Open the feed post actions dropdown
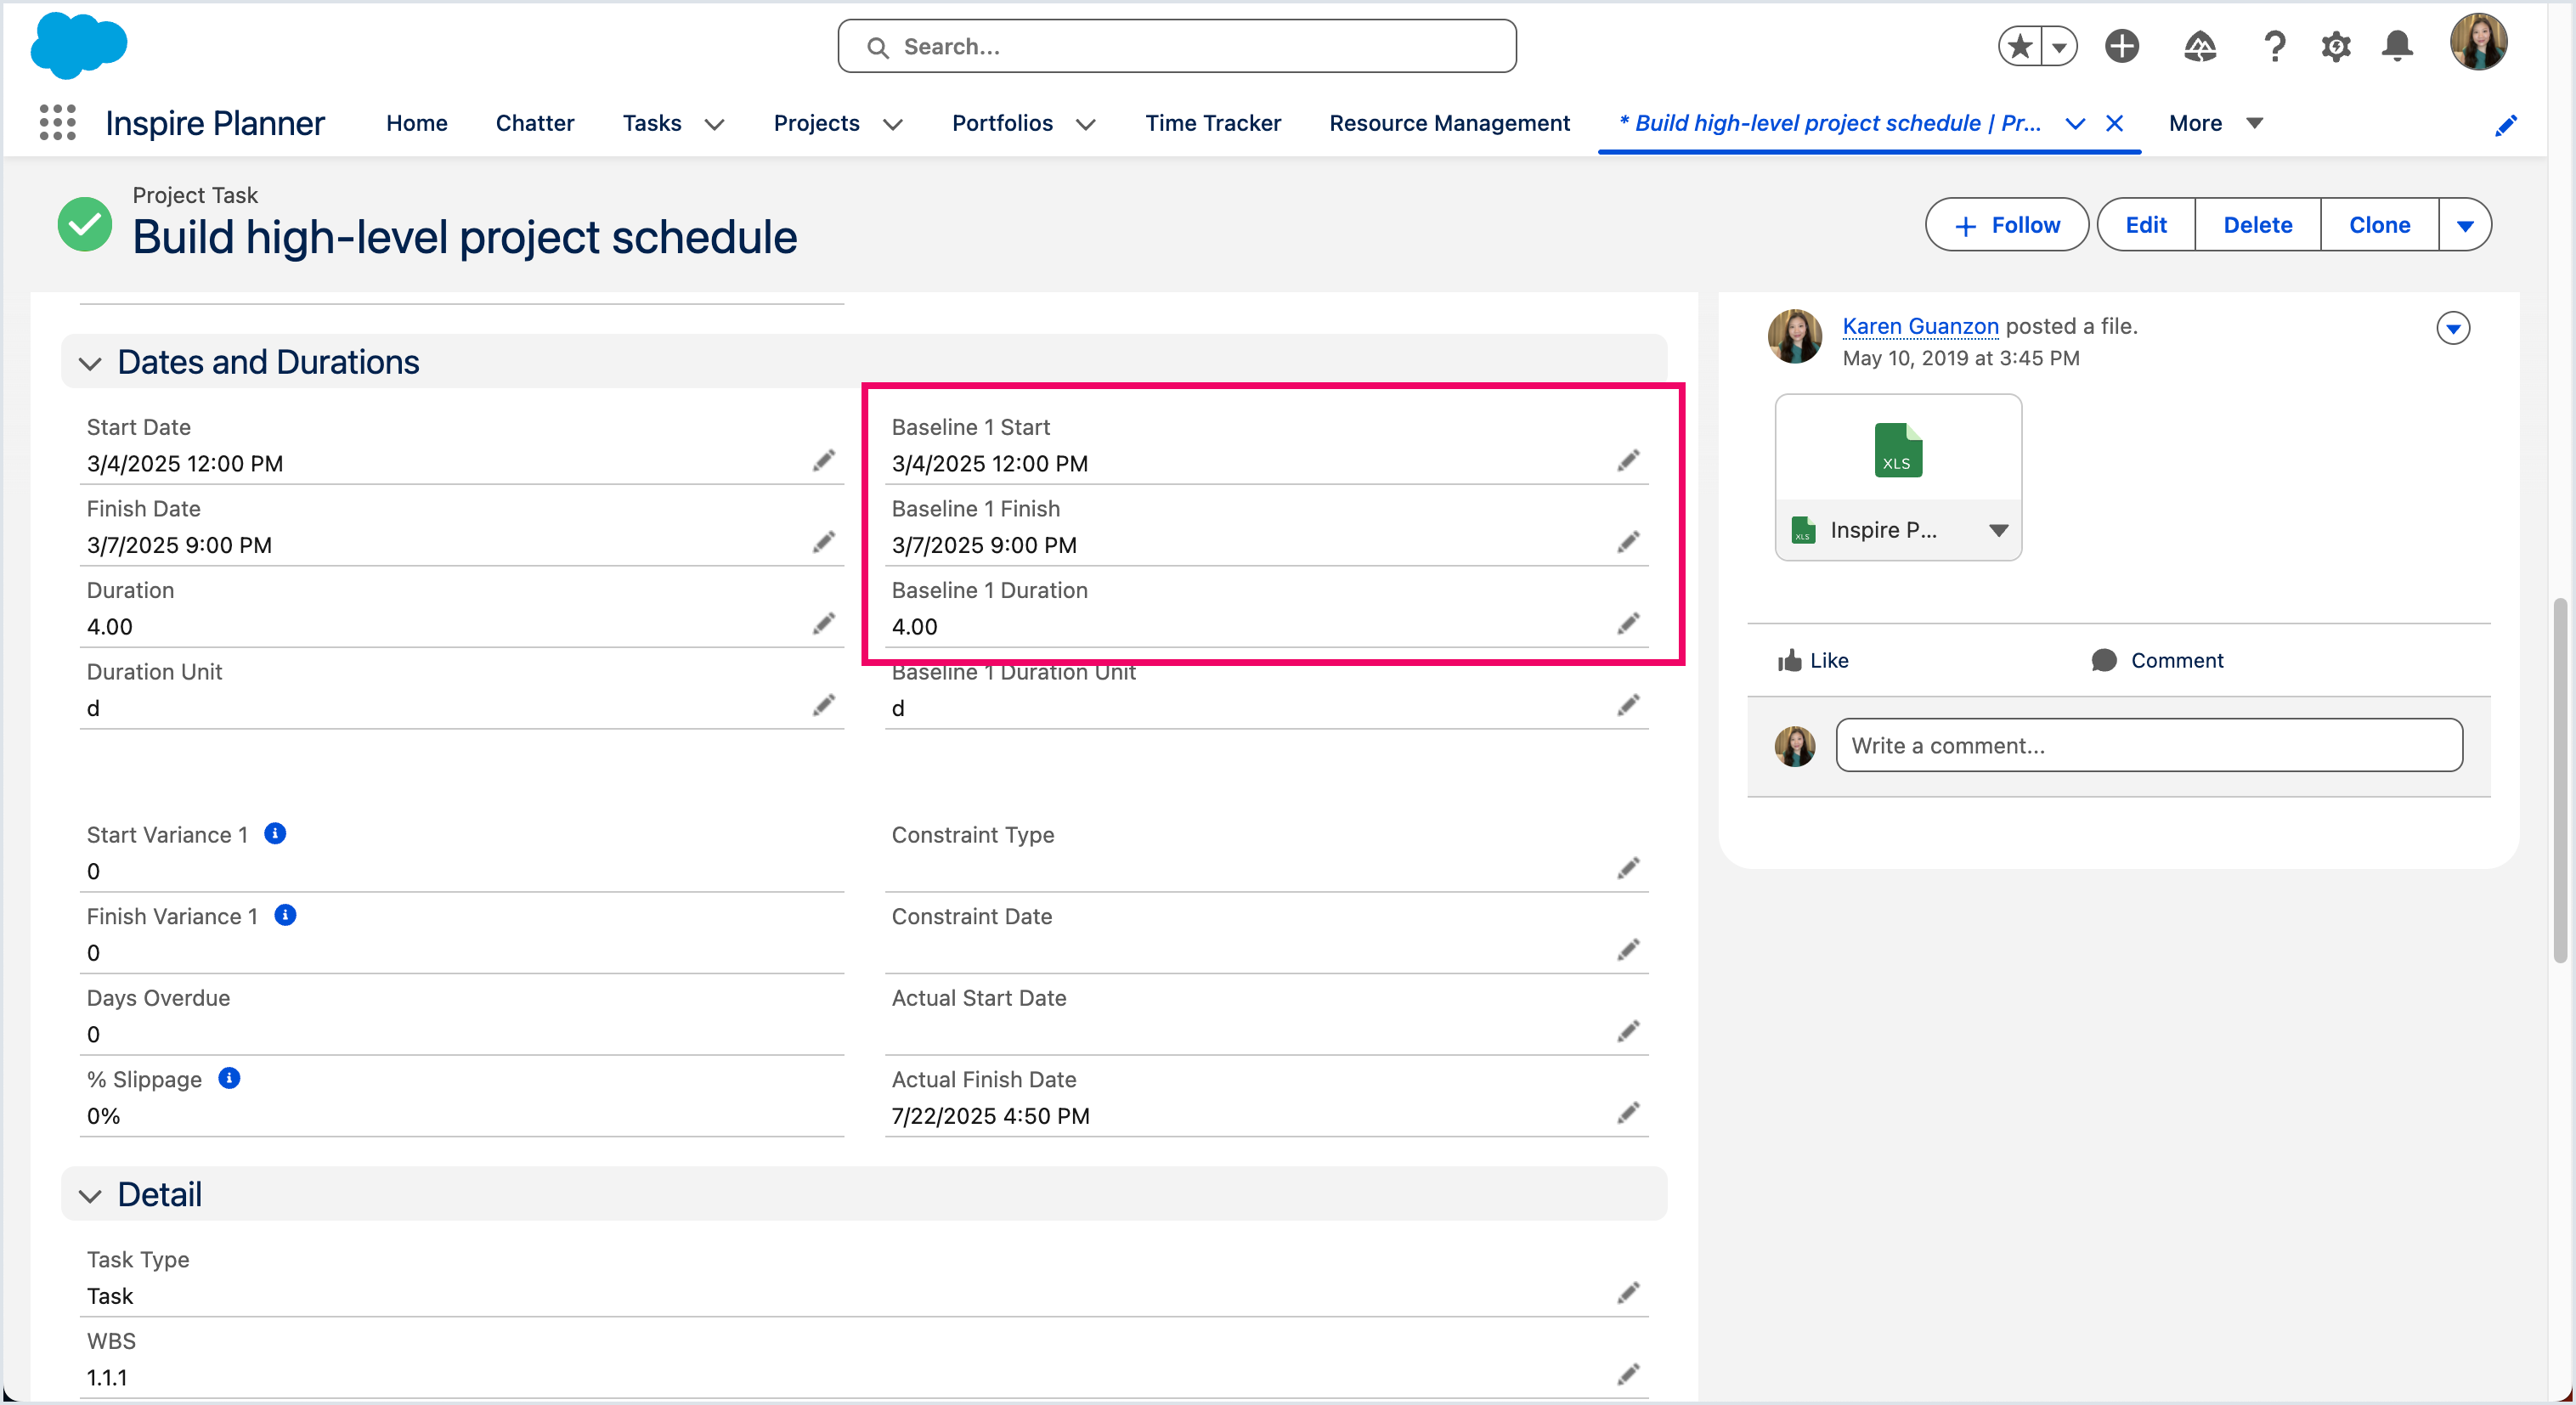Viewport: 2576px width, 1405px height. point(2452,328)
